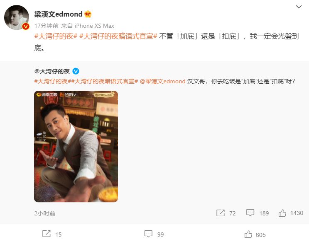
Task: Open the first #大湾仔的夜# hashtag in main post
Action: pyautogui.click(x=56, y=36)
